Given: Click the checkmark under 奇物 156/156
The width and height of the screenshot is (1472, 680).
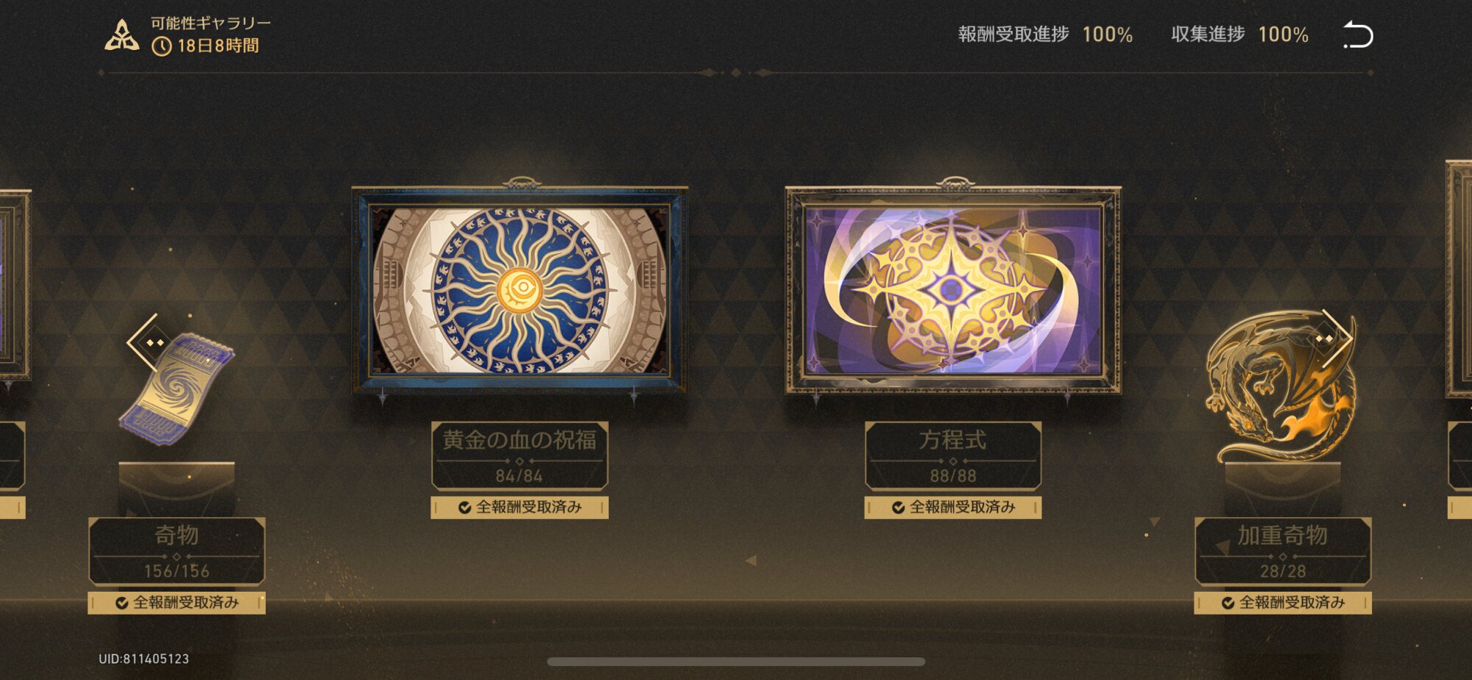Looking at the screenshot, I should [122, 603].
